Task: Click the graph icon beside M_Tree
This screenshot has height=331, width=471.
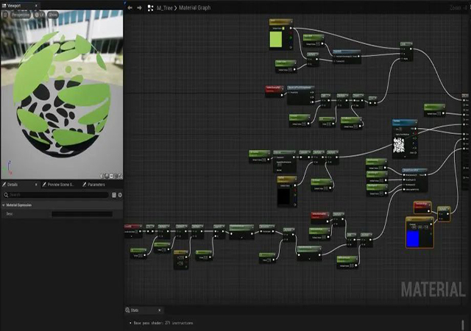Action: click(x=150, y=7)
